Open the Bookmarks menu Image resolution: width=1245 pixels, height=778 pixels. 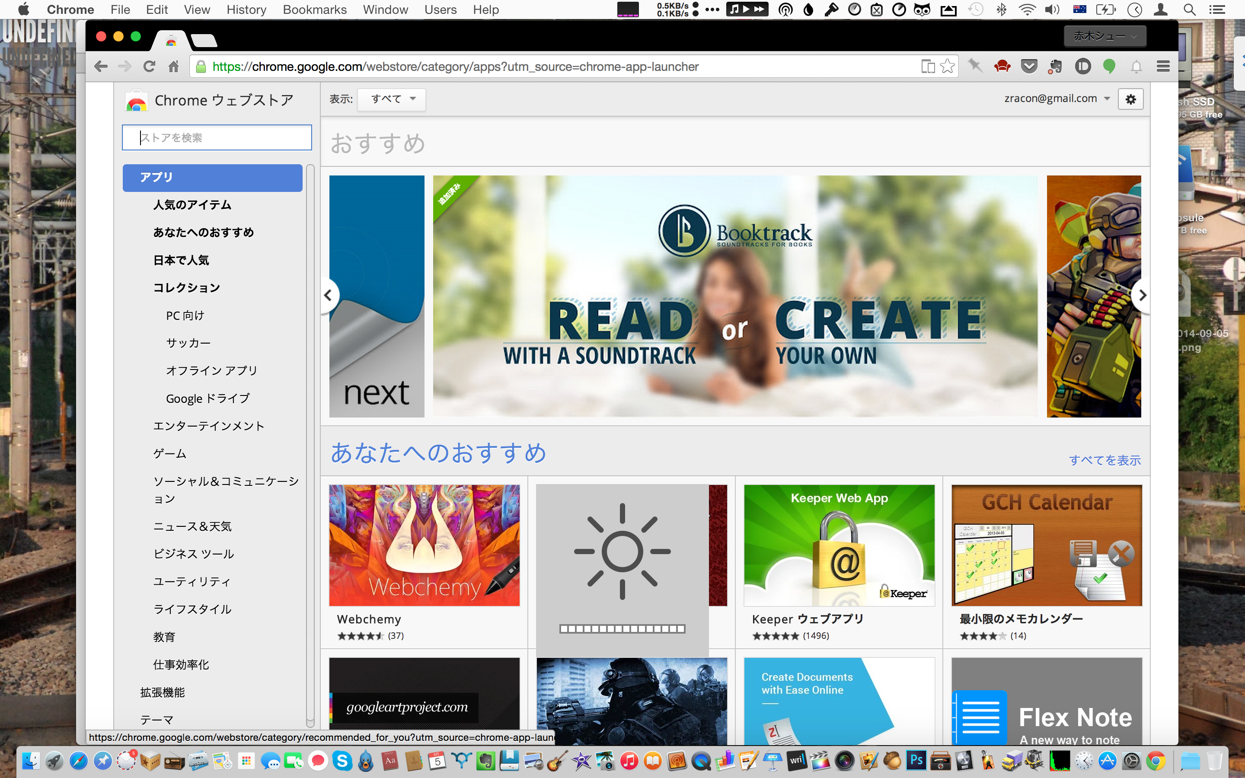[315, 9]
